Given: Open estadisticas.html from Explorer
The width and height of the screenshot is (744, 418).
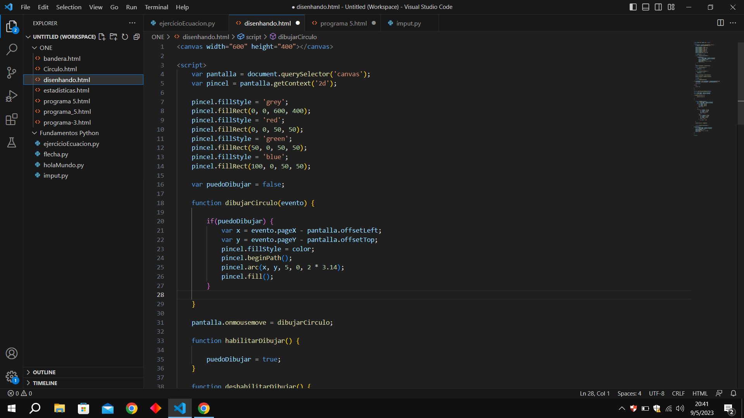Looking at the screenshot, I should coord(66,90).
